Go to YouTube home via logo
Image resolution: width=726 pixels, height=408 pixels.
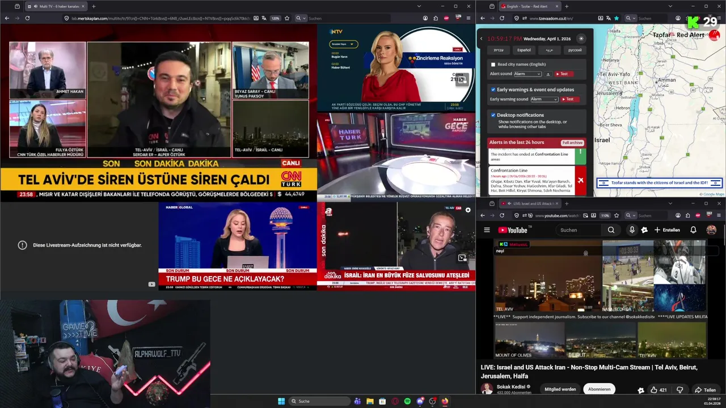click(513, 230)
